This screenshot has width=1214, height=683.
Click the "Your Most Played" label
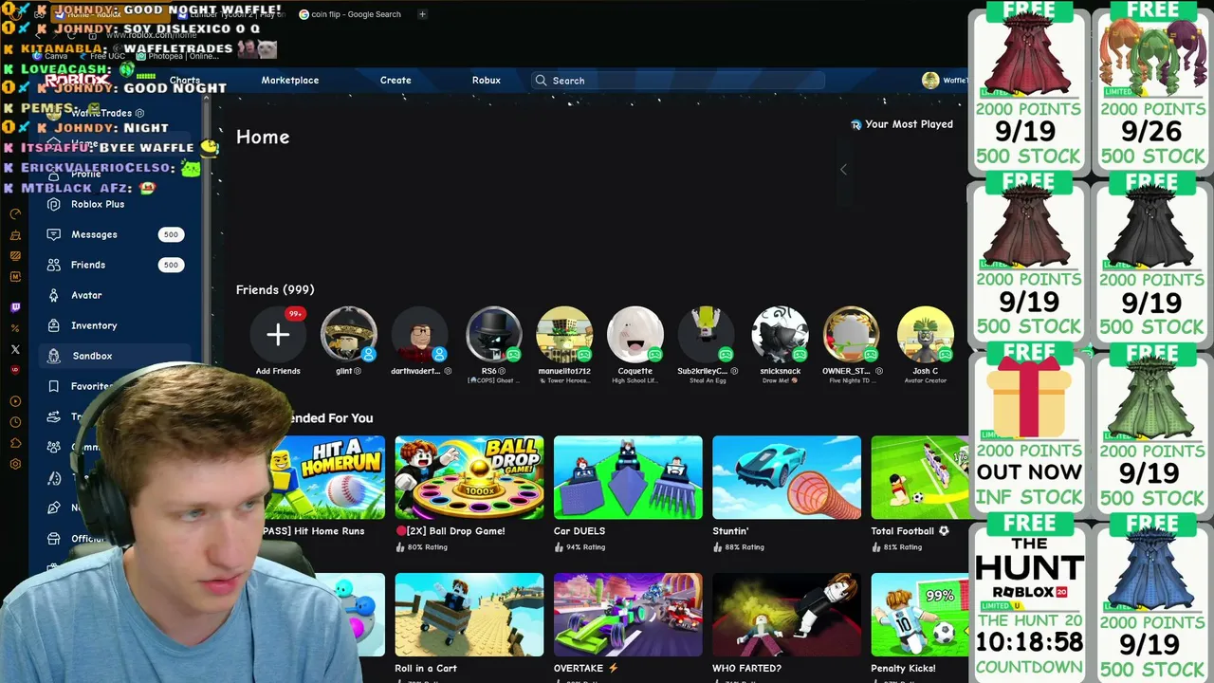click(x=909, y=124)
